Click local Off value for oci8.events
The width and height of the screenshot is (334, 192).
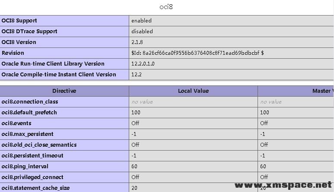click(135, 123)
